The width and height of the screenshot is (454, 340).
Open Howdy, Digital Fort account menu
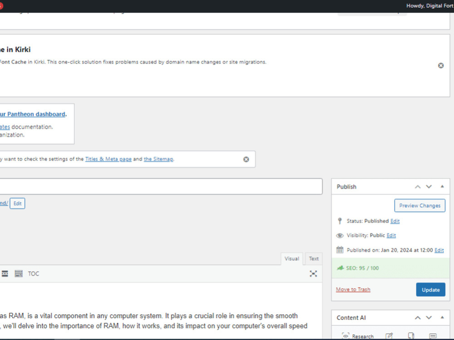429,6
